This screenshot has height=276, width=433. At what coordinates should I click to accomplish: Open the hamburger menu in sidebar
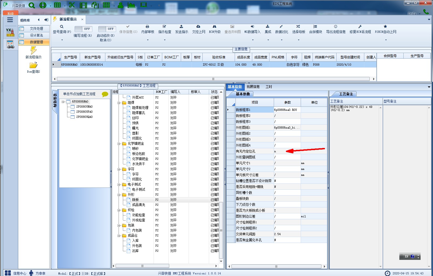coord(10,20)
